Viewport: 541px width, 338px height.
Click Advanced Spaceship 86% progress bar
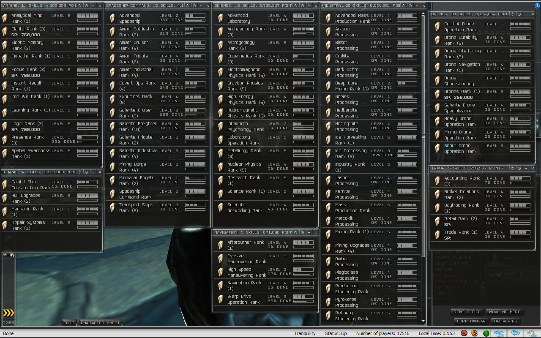[195, 20]
